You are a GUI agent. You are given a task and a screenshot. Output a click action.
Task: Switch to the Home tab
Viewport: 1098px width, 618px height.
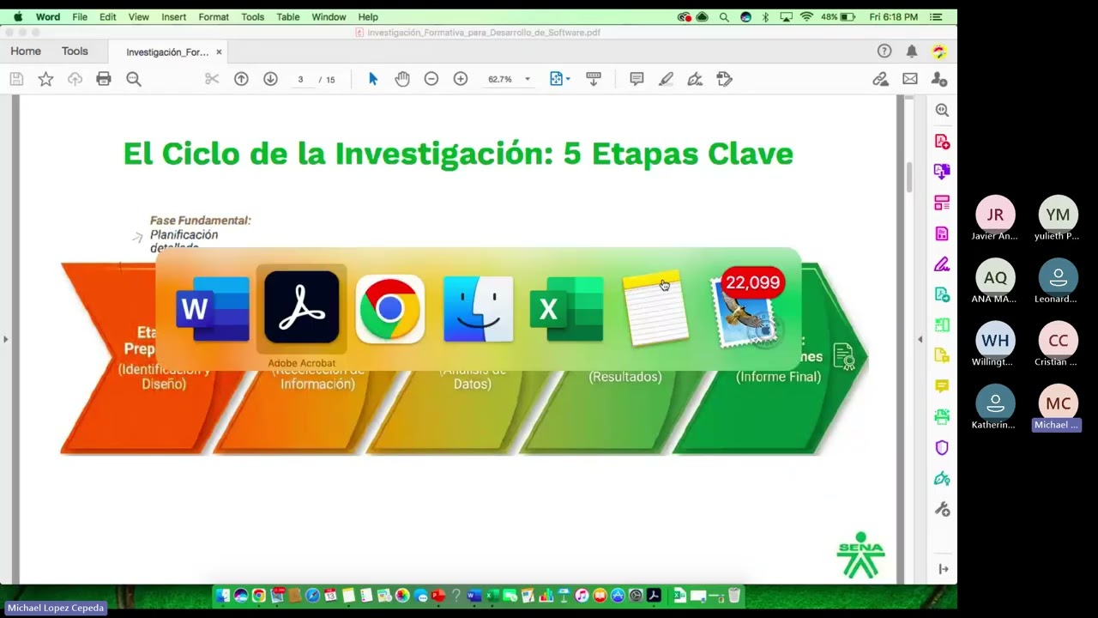pos(26,51)
